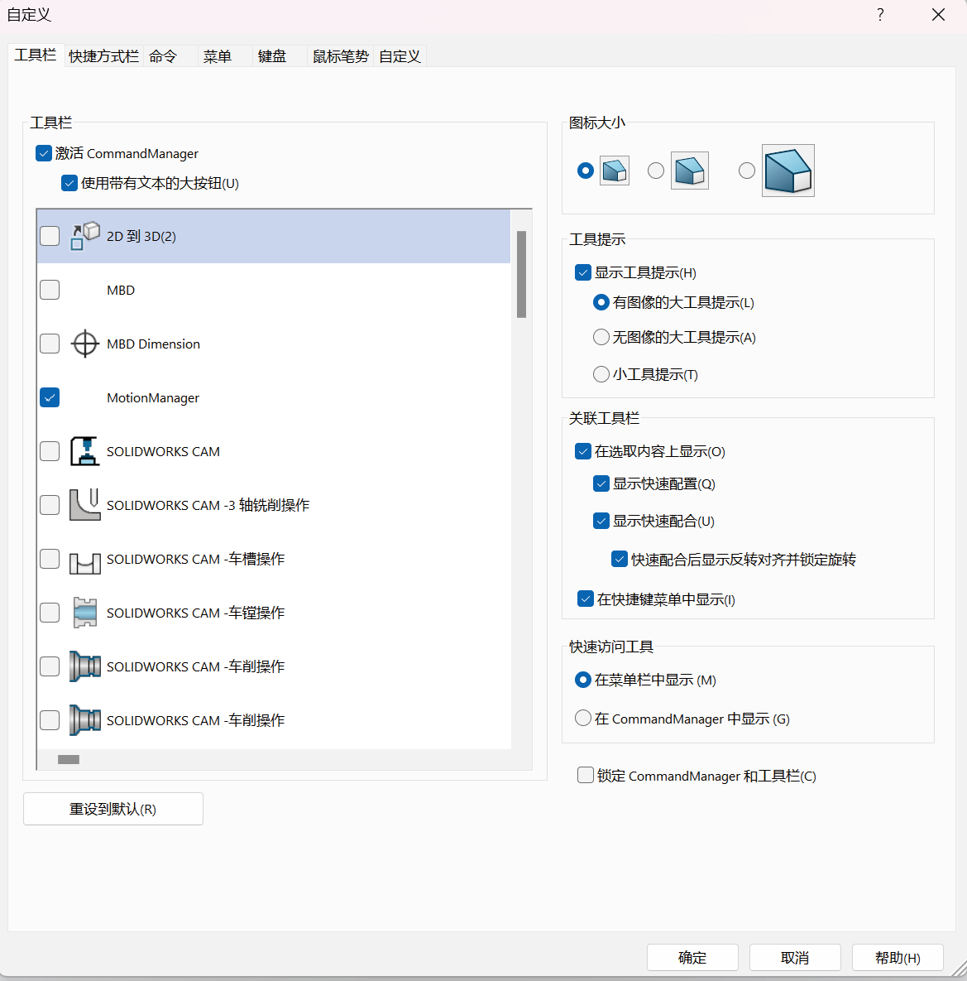
Task: Uncheck the MotionManager toolbar checkbox
Action: [x=50, y=397]
